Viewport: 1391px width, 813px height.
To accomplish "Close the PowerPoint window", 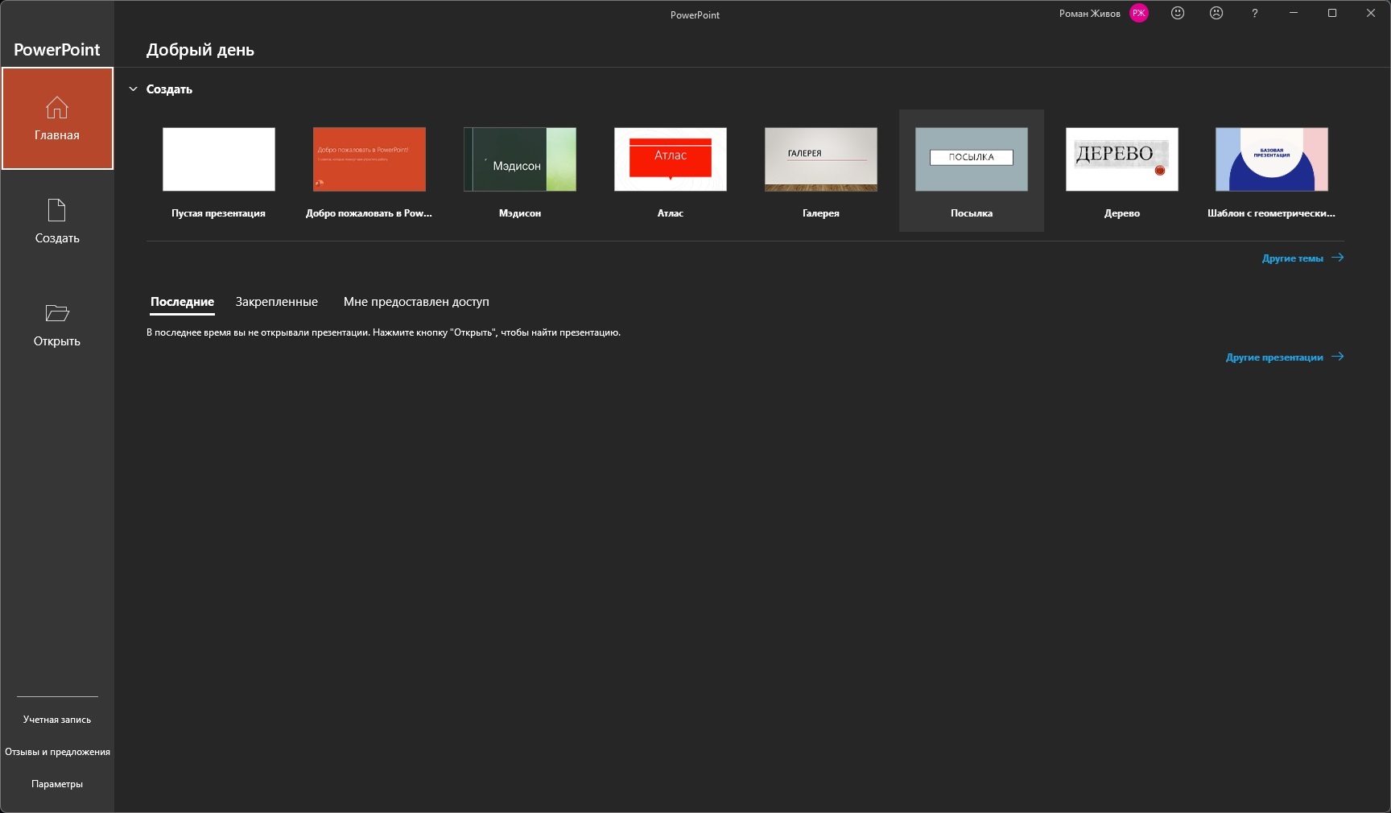I will click(x=1371, y=13).
